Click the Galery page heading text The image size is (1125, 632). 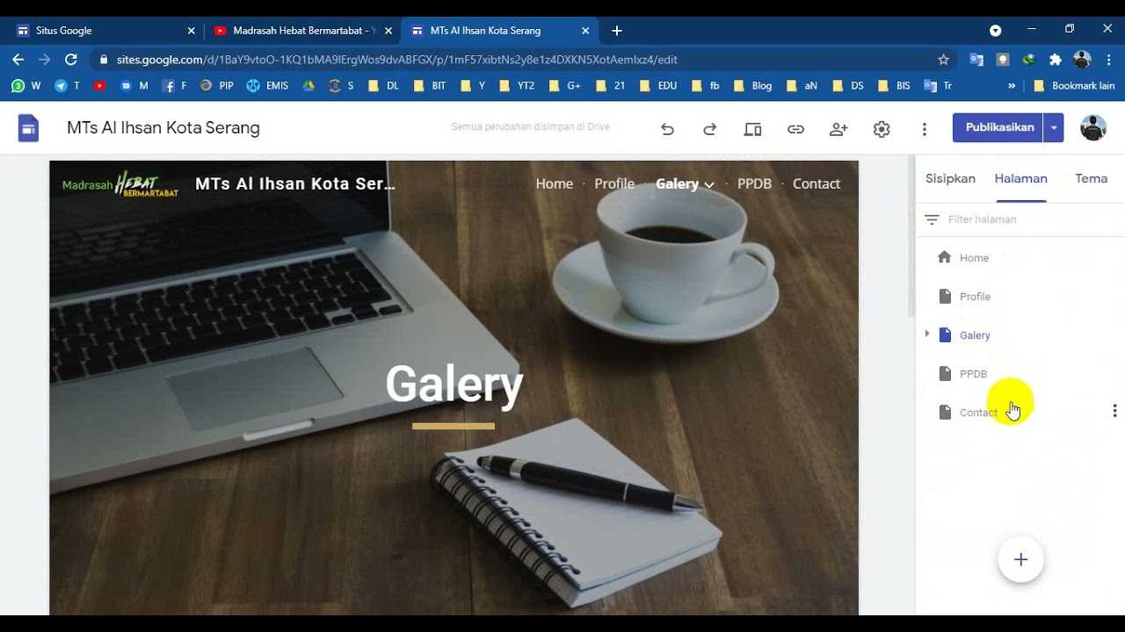point(454,384)
